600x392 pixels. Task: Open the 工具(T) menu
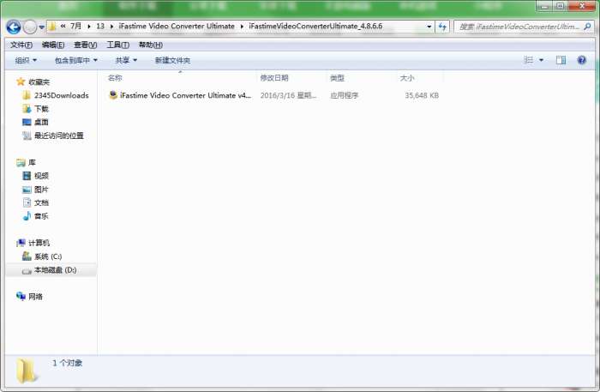118,45
